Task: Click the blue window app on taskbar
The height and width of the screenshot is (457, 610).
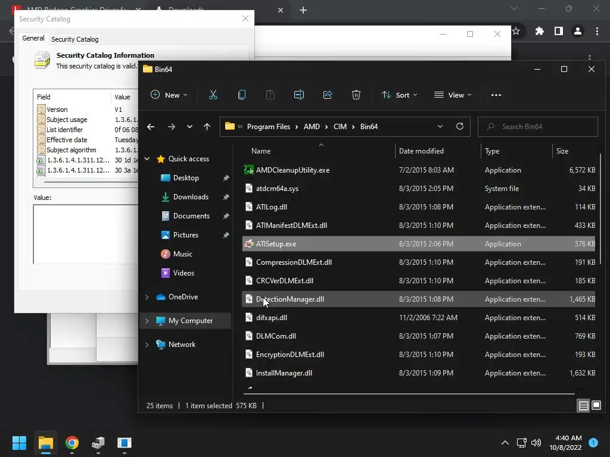Action: pos(125,443)
